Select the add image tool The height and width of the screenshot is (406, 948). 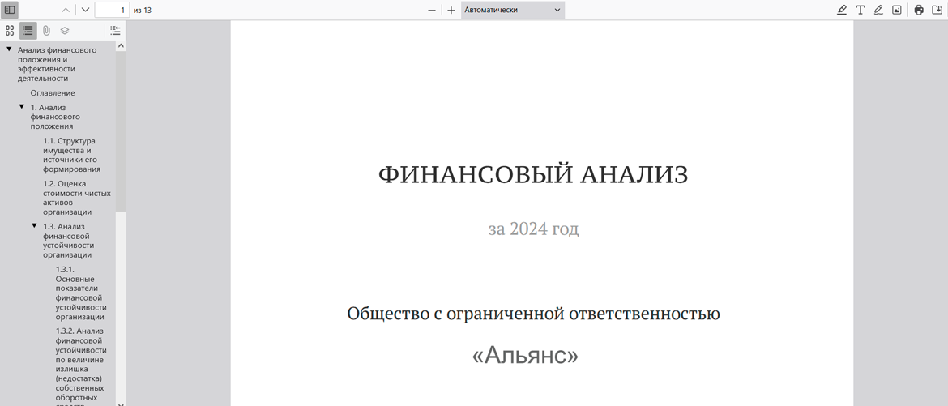897,10
